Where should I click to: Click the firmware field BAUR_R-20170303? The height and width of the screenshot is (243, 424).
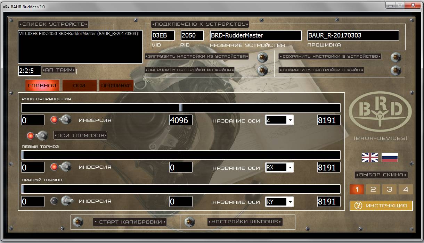353,35
